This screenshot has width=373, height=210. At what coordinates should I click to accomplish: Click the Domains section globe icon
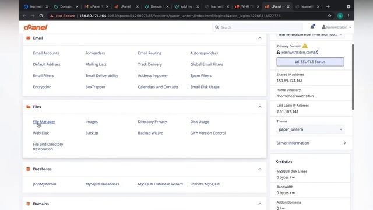click(x=29, y=204)
